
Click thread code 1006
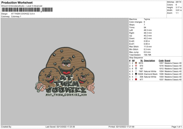[161, 74]
